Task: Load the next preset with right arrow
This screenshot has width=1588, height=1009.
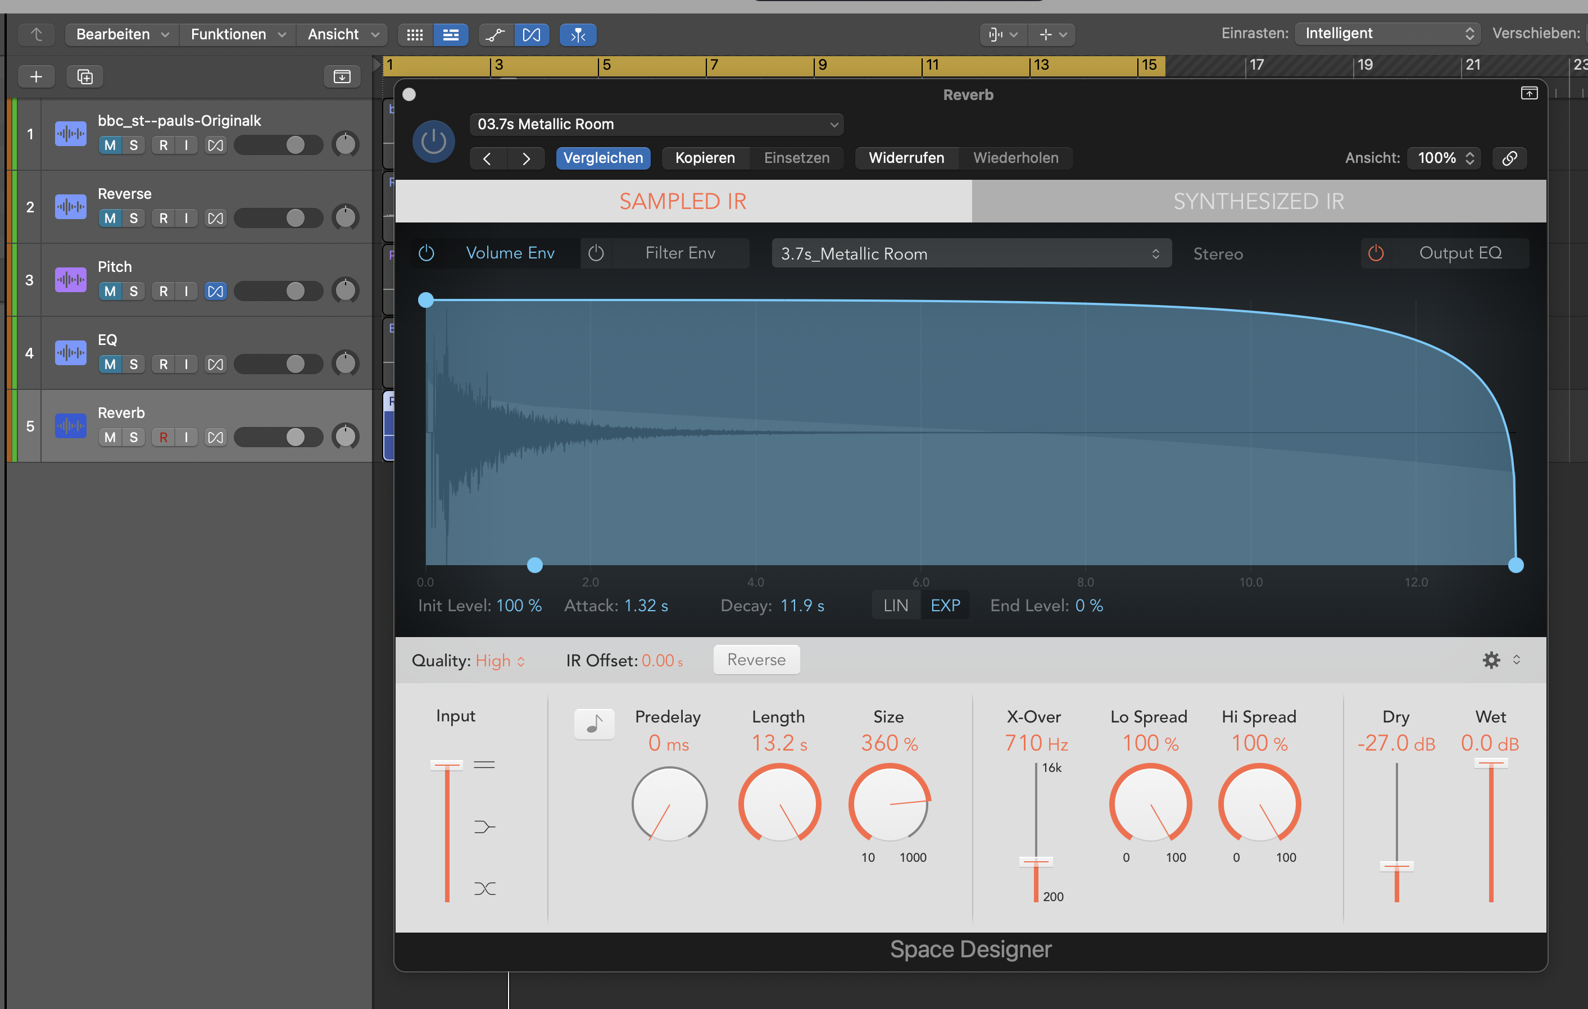Action: pos(525,159)
